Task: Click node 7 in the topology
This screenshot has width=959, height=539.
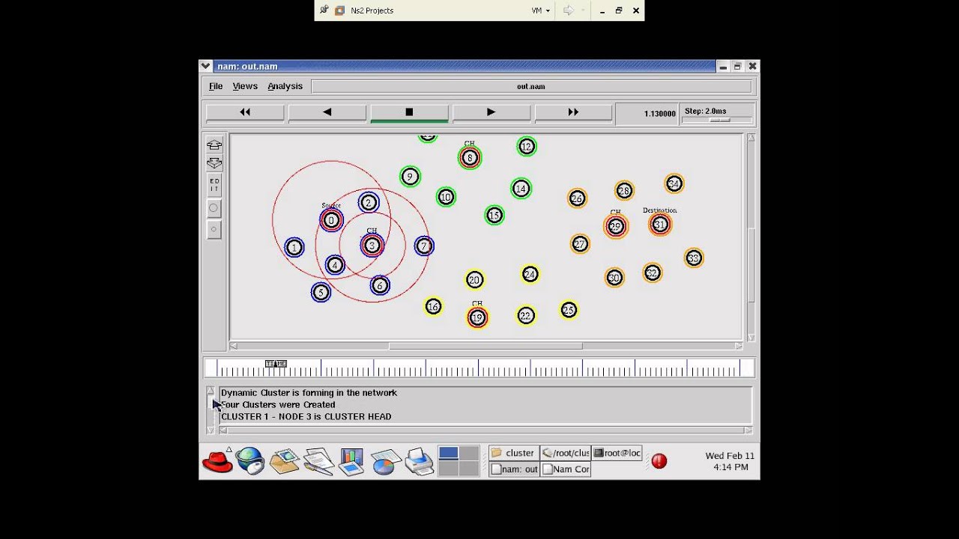Action: [424, 246]
